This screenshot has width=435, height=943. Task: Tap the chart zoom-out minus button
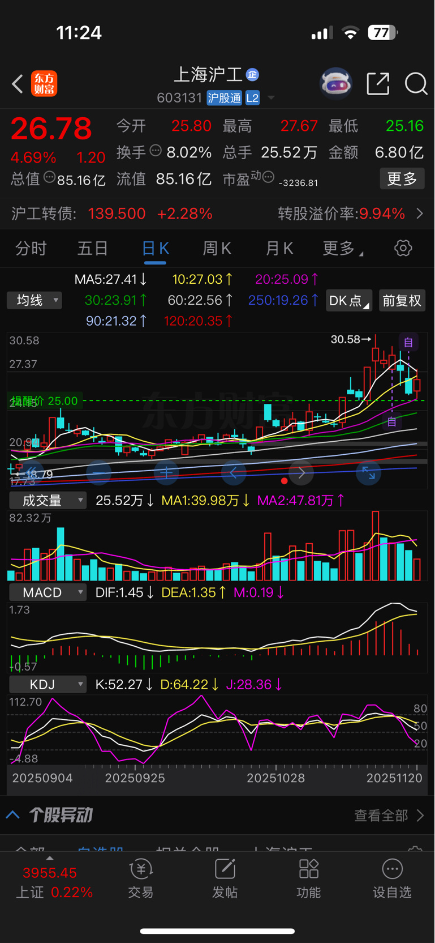[99, 472]
